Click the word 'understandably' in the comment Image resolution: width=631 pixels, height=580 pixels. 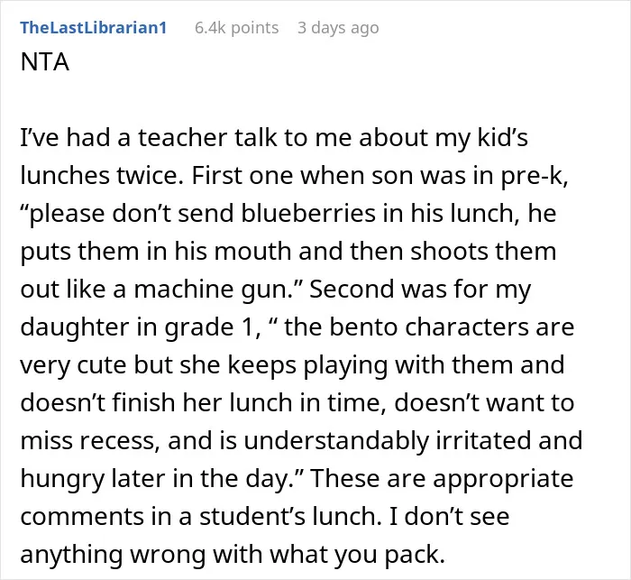336,440
